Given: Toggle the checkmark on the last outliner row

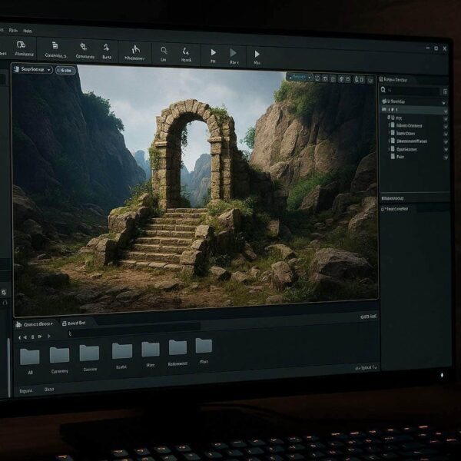Looking at the screenshot, I should (x=446, y=158).
